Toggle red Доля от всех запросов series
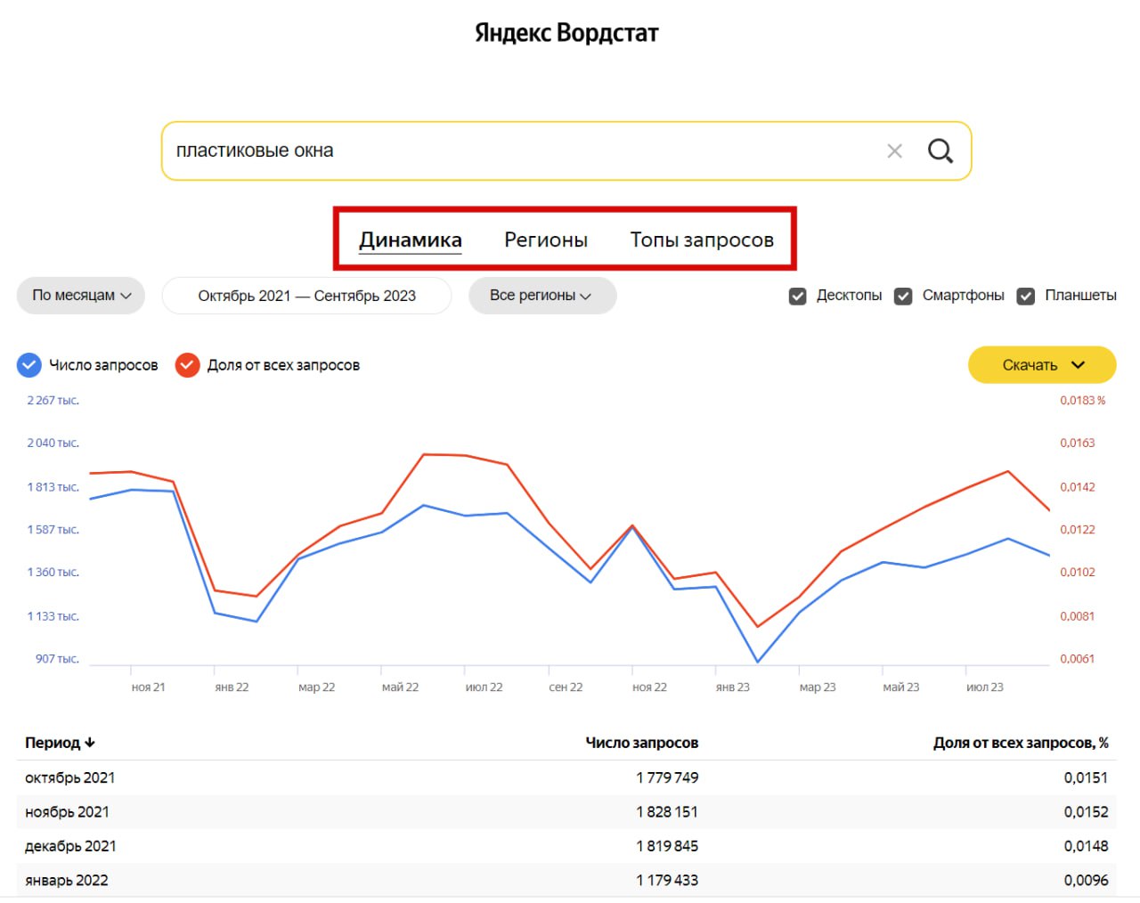 coord(187,365)
